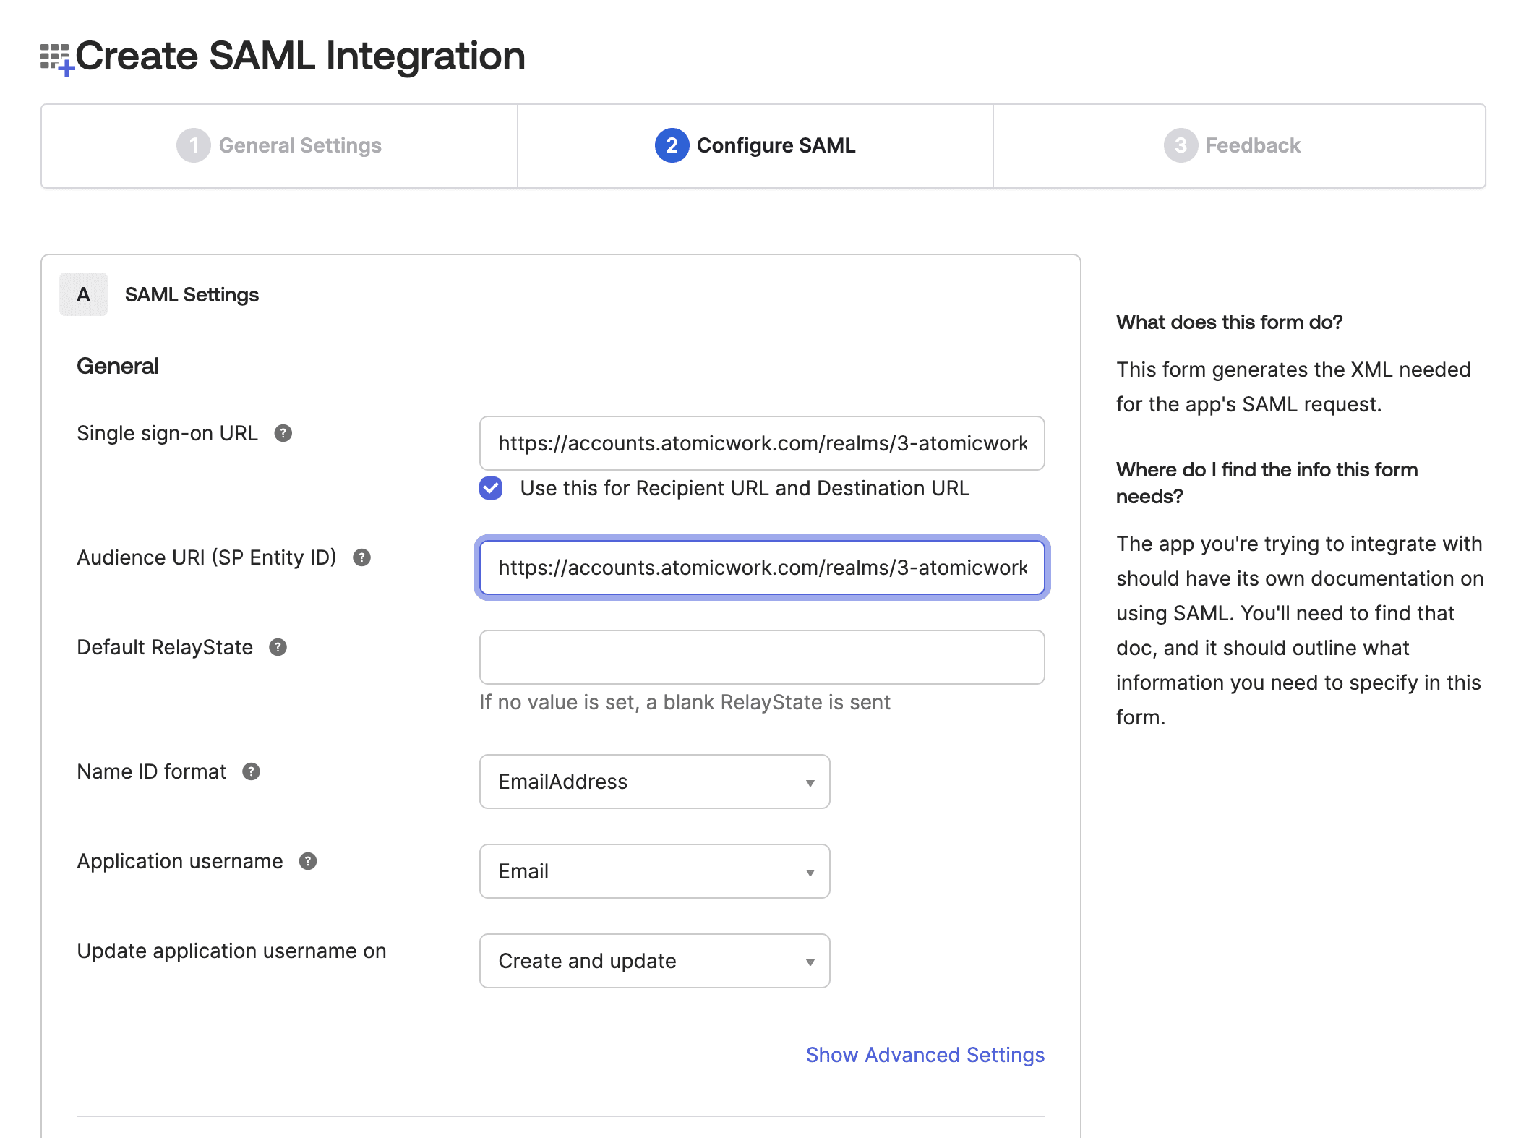Image resolution: width=1521 pixels, height=1138 pixels.
Task: Click the step 2 number badge
Action: pos(672,145)
